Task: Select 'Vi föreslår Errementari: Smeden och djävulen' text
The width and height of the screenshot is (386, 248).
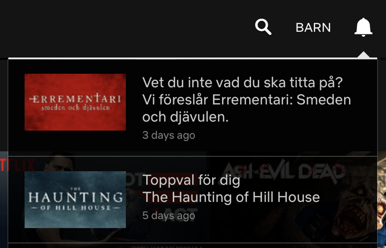Action: tap(247, 108)
